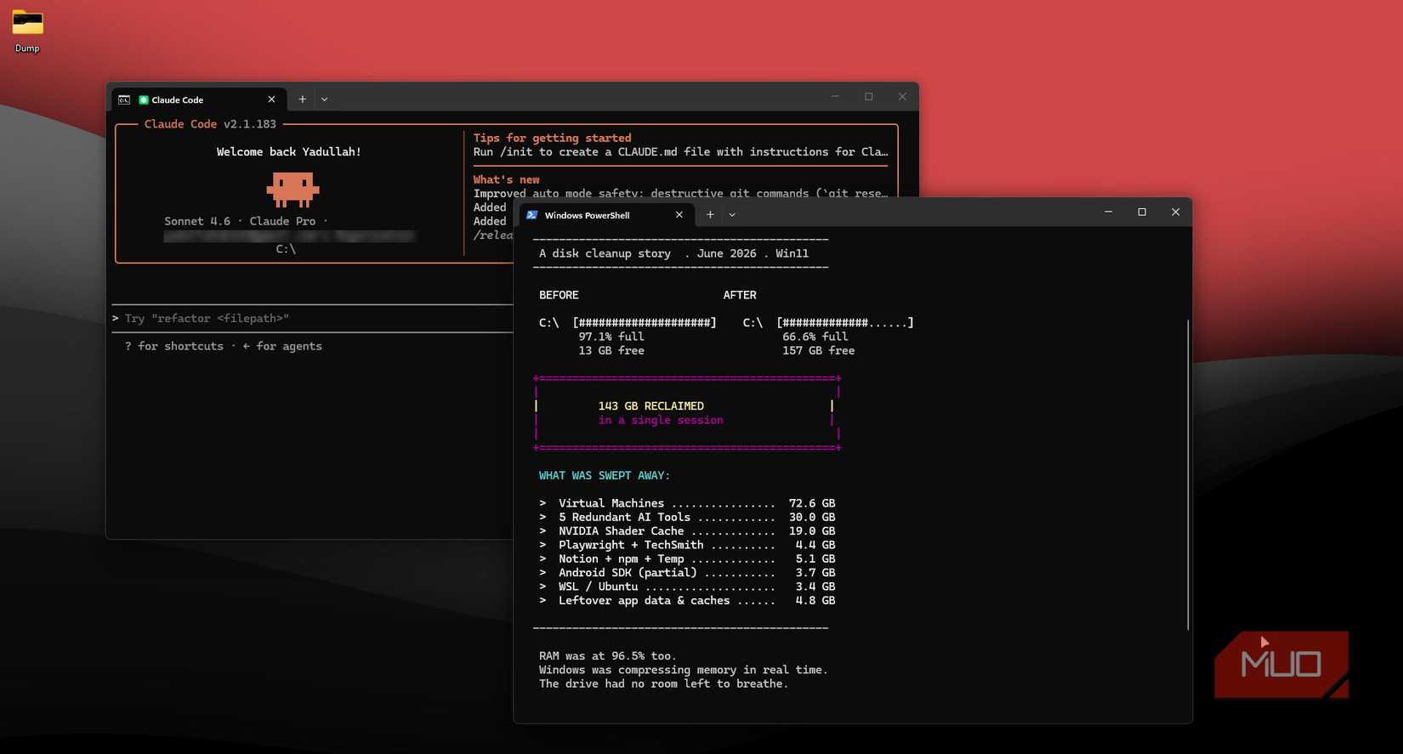This screenshot has height=754, width=1403.
Task: Click the BEFORE column heading
Action: pyautogui.click(x=559, y=295)
